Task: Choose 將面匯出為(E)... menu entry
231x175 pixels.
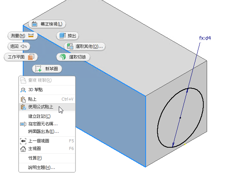Action: point(47,131)
